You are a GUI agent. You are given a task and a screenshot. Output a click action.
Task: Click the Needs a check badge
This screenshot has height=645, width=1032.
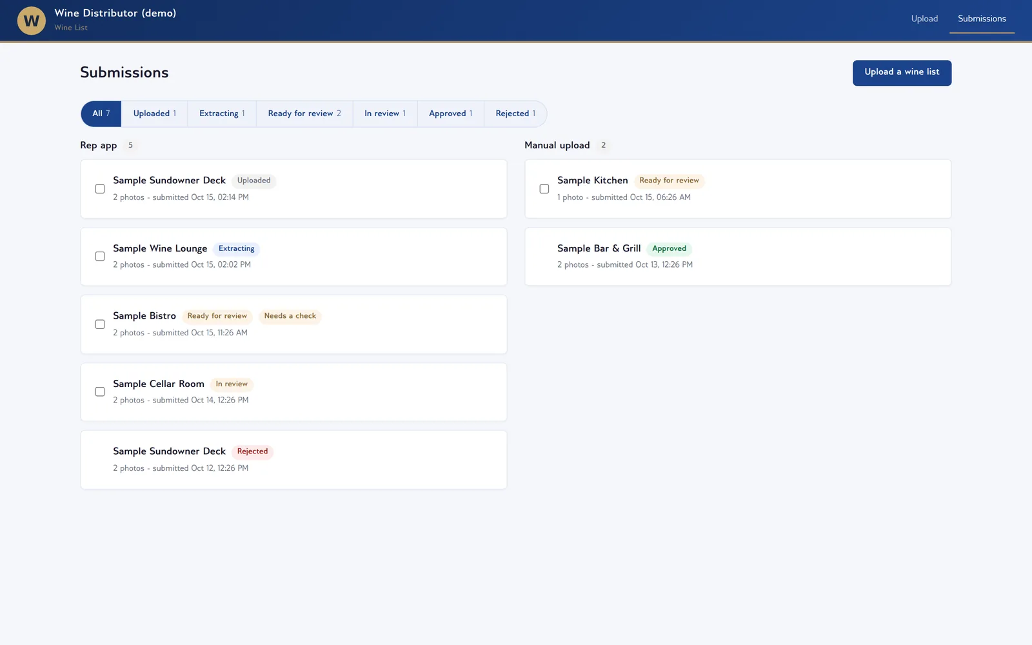click(x=290, y=316)
